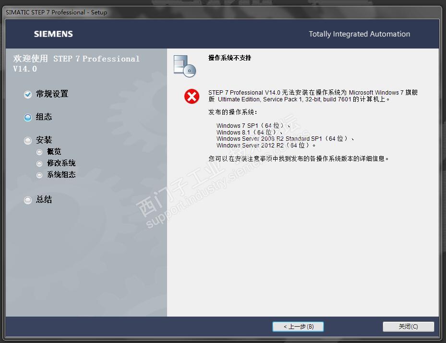Select the checked 常规设置 step indicator

pos(27,94)
